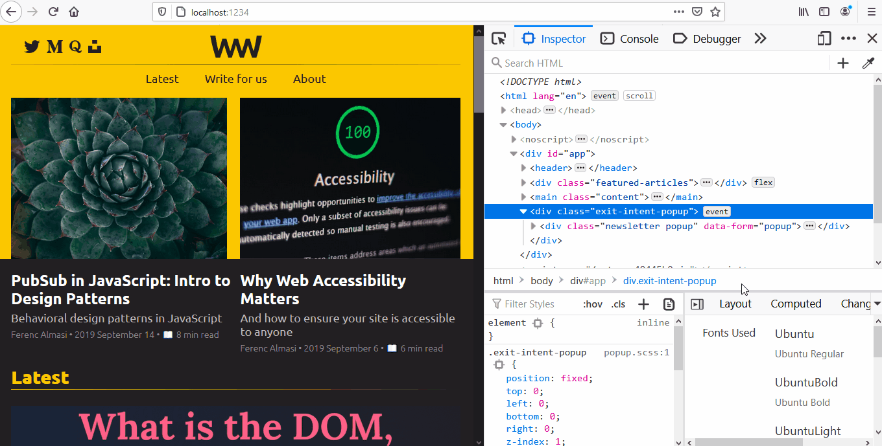Expand the head element node
Viewport: 882px width, 446px height.
pos(503,110)
